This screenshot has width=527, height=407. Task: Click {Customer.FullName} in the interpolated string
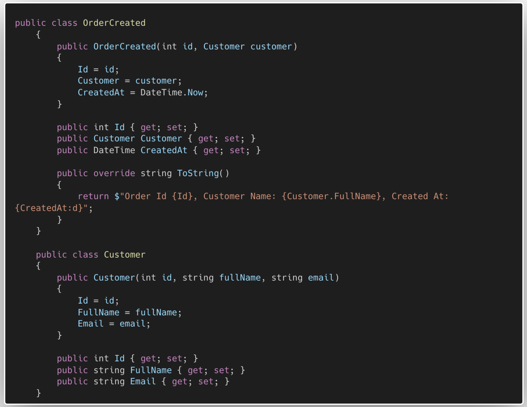coord(331,196)
